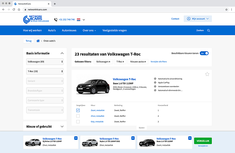
Task: Open the Zwart, metaallak color link
Action: [x=98, y=111]
